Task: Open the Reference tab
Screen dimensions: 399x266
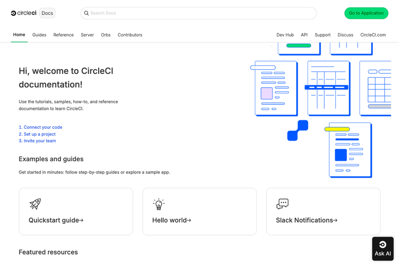Action: coord(63,35)
